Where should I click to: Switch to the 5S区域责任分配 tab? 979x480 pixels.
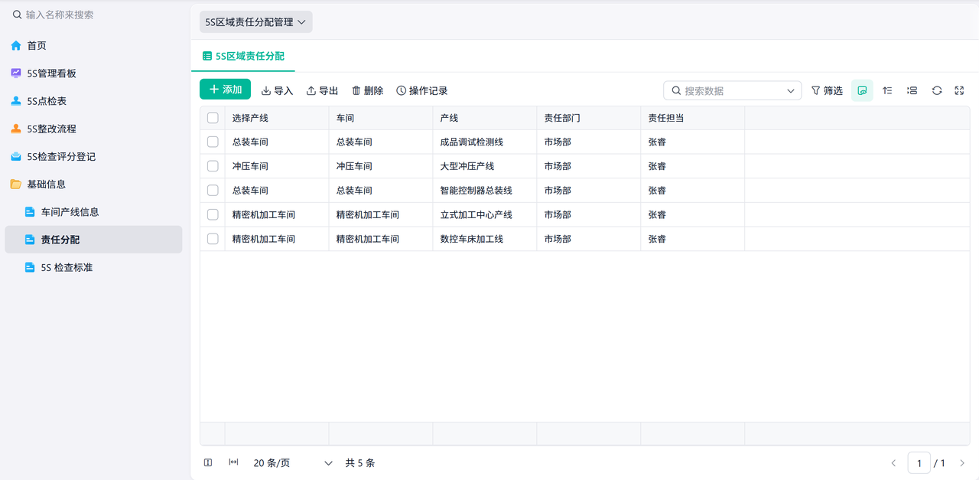click(x=243, y=56)
